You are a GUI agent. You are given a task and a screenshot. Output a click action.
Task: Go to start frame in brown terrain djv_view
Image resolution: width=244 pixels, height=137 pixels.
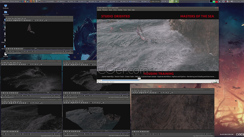141,131
